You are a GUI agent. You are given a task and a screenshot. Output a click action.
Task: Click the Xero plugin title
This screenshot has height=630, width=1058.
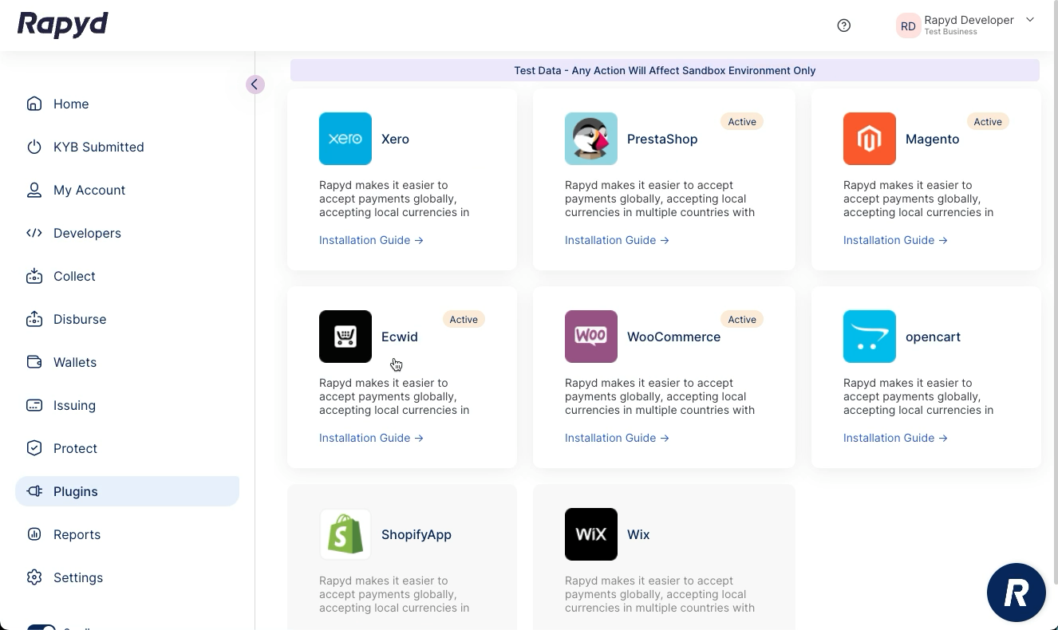[395, 139]
